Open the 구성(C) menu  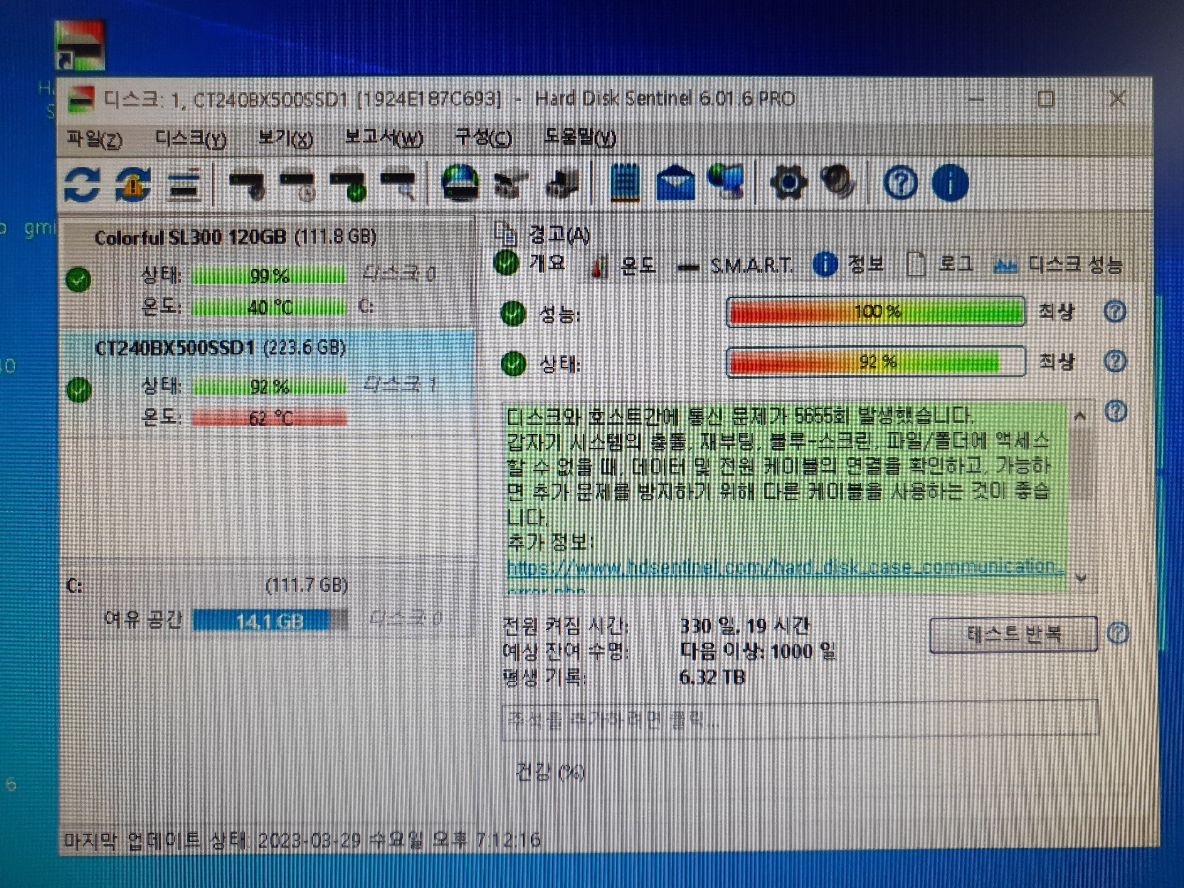pos(483,138)
